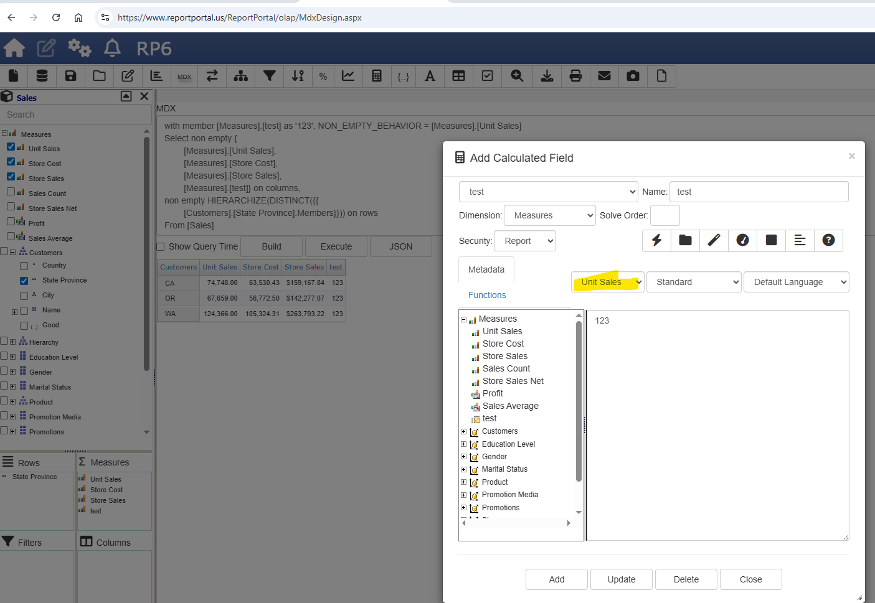
Task: Switch to the Metadata tab
Action: click(x=486, y=269)
